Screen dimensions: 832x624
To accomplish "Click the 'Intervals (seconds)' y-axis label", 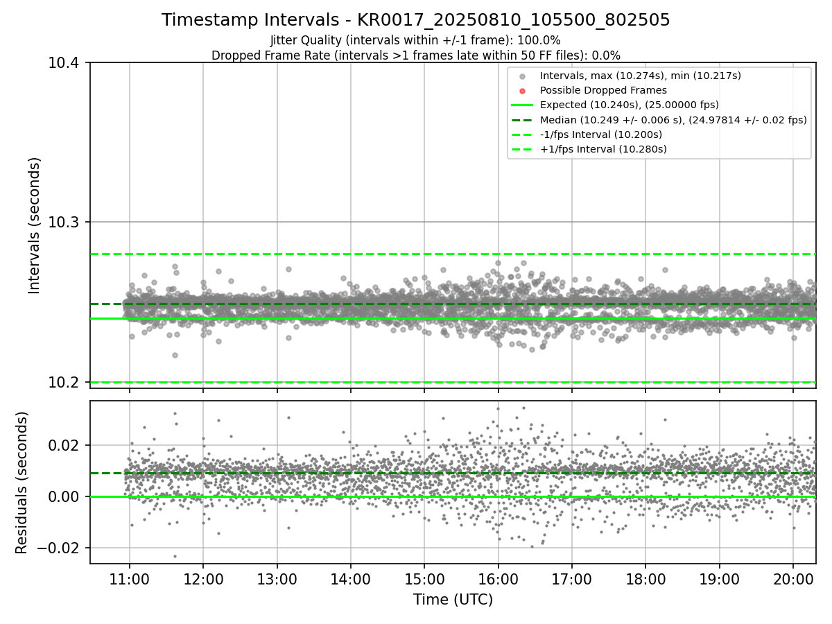I will pyautogui.click(x=35, y=225).
